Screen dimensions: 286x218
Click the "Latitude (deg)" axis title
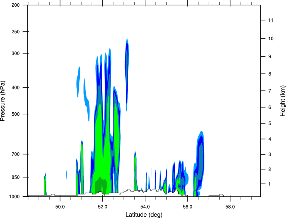144,215
